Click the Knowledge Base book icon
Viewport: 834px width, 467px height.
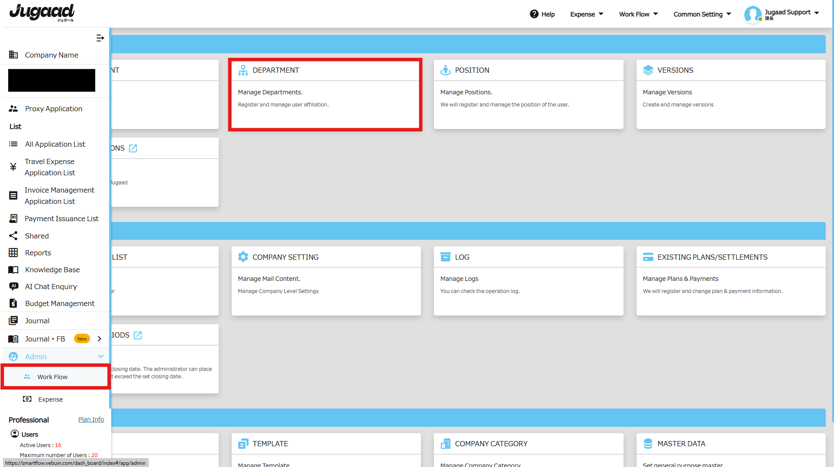tap(13, 270)
